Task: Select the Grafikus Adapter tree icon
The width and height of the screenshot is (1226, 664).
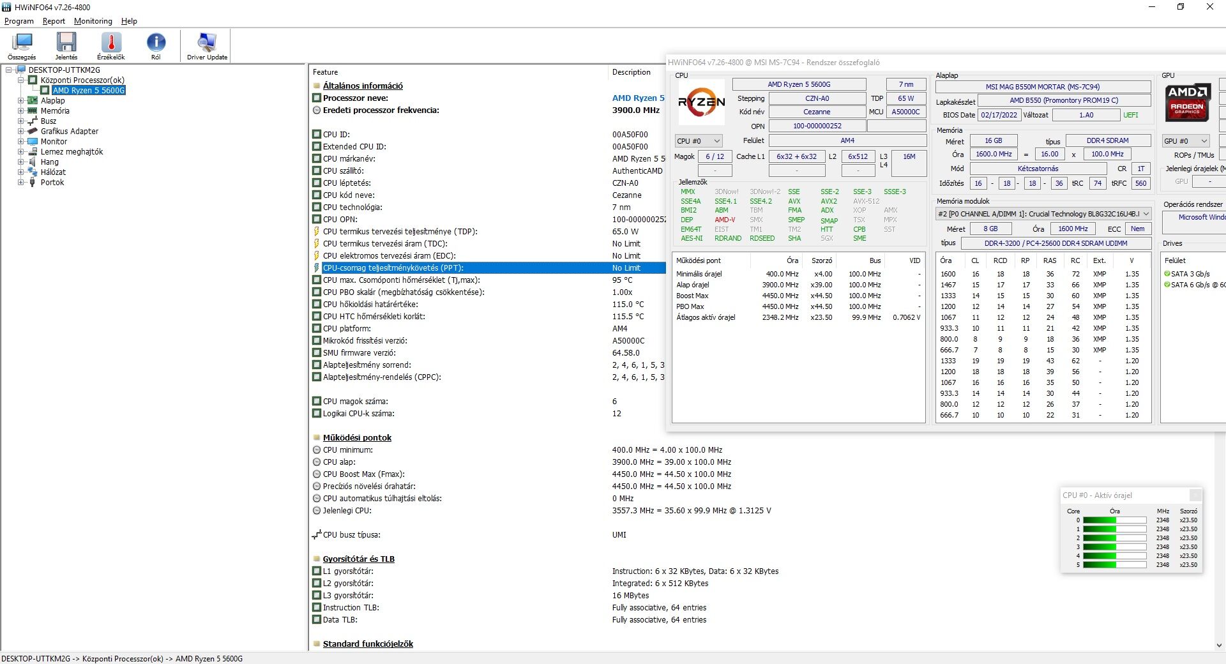Action: tap(33, 131)
